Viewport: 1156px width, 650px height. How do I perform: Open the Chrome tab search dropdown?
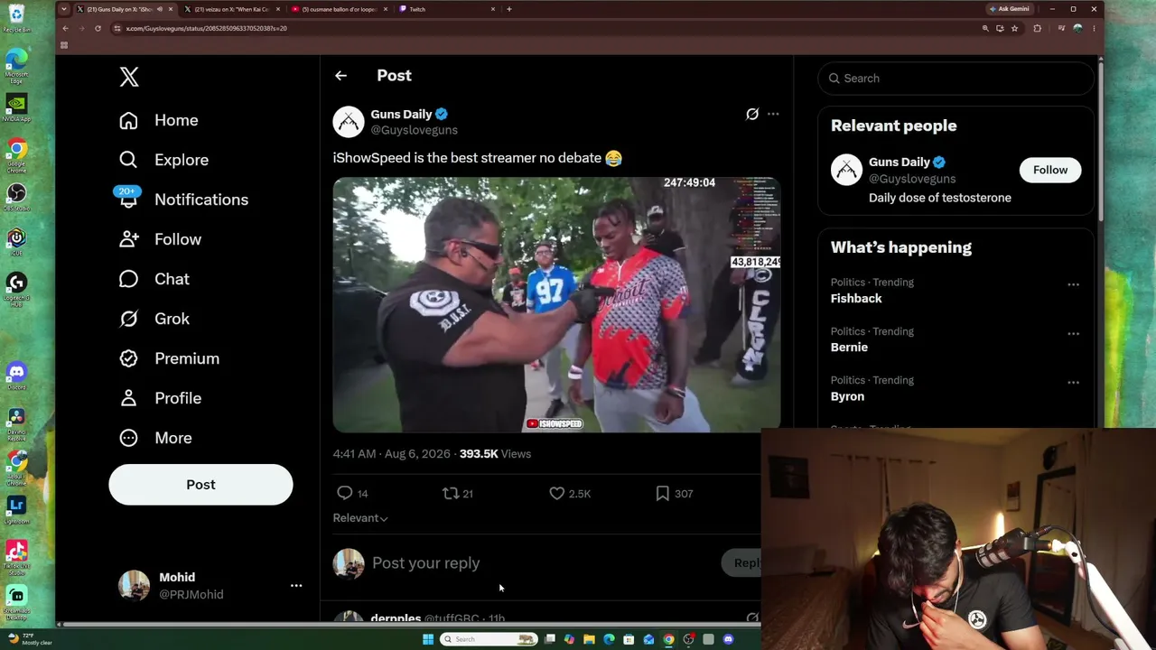click(x=63, y=9)
